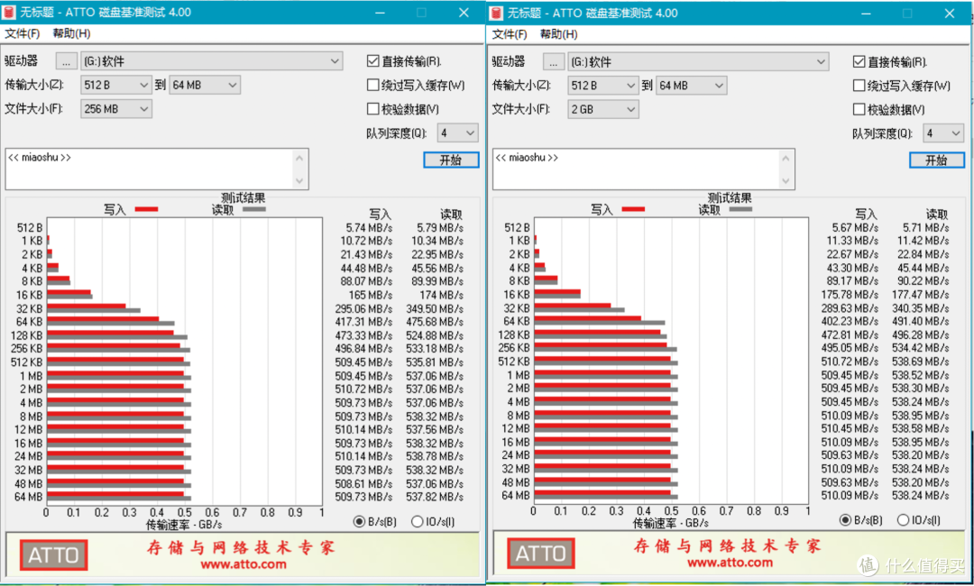
Task: Expand the (G:)软件 drive dropdown in right window
Action: click(x=698, y=61)
